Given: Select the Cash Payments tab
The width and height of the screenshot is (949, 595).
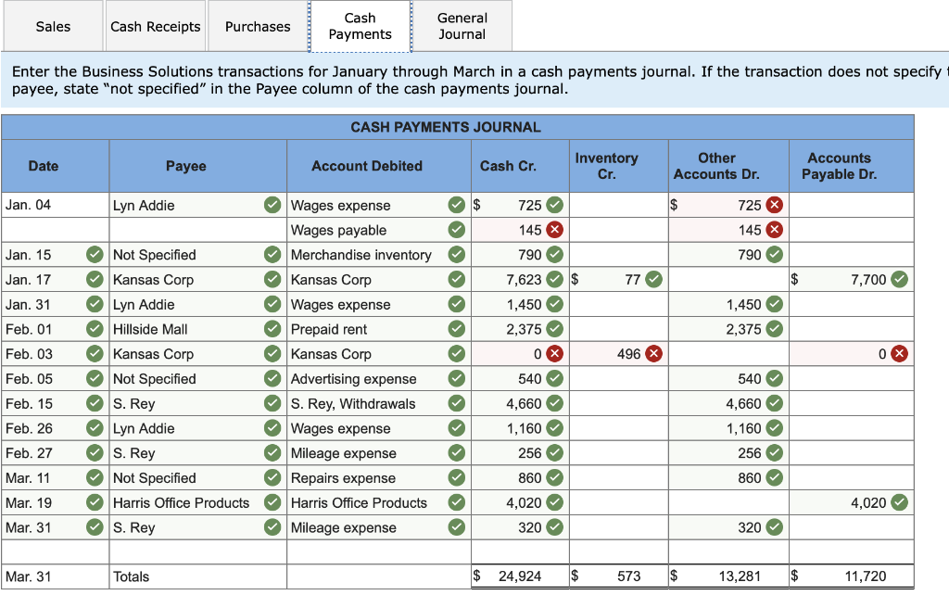Looking at the screenshot, I should pyautogui.click(x=361, y=27).
